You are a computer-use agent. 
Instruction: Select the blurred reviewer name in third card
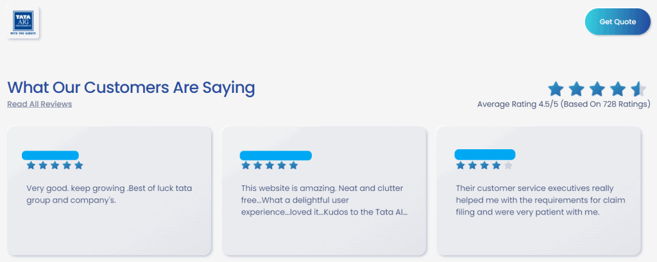(485, 154)
